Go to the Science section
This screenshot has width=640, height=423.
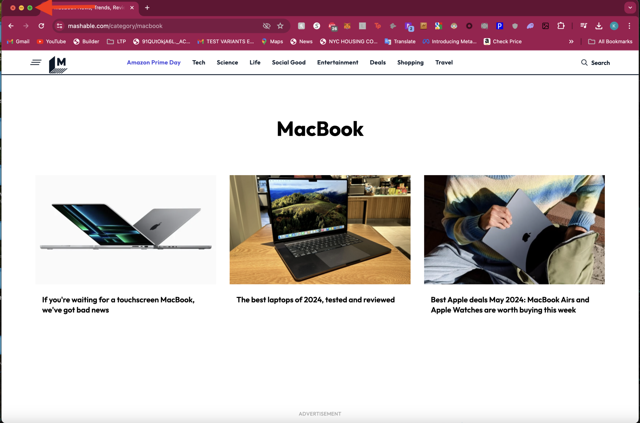point(227,62)
